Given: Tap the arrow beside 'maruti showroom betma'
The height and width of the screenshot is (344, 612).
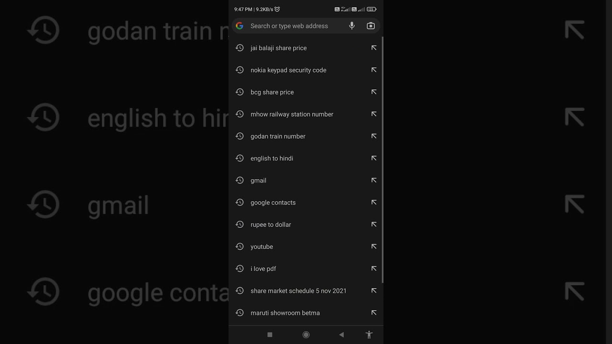Looking at the screenshot, I should click(374, 312).
